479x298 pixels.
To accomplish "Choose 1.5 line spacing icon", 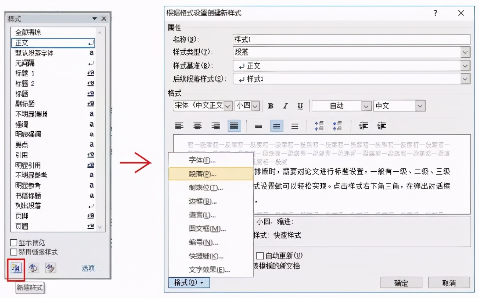I will tap(277, 126).
